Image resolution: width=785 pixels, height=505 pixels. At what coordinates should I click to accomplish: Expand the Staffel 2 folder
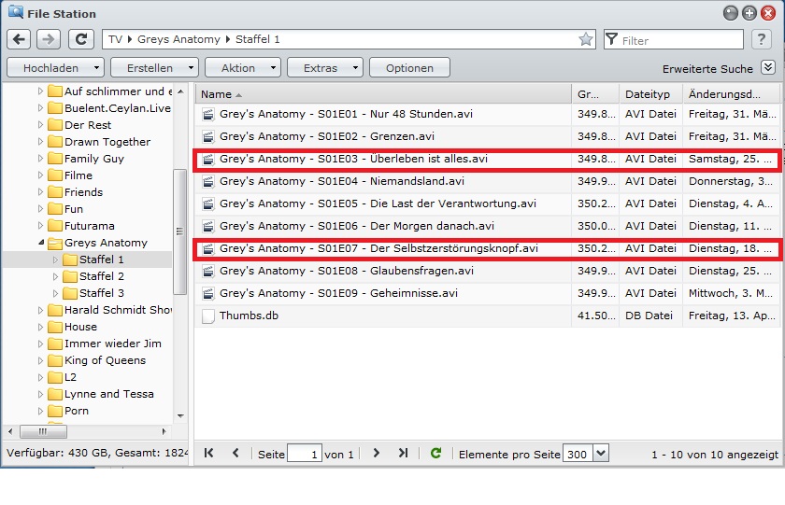point(55,276)
